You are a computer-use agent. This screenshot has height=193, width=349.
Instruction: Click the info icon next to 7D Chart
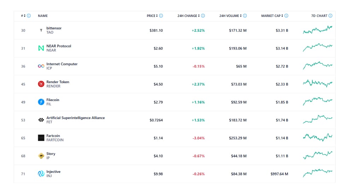330,16
